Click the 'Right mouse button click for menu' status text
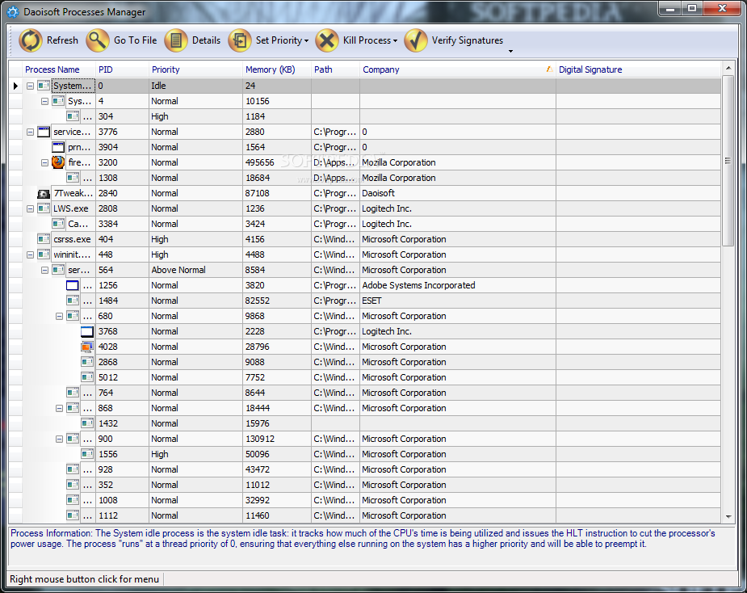This screenshot has height=593, width=747. 84,579
